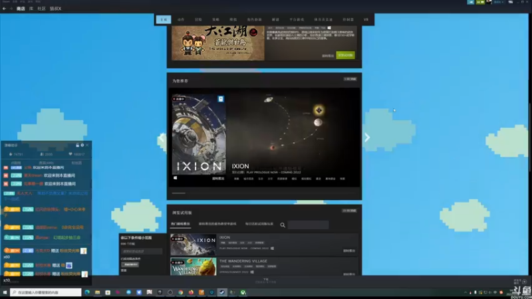Click the IXION title text in the carousel
This screenshot has height=299, width=532.
click(240, 166)
